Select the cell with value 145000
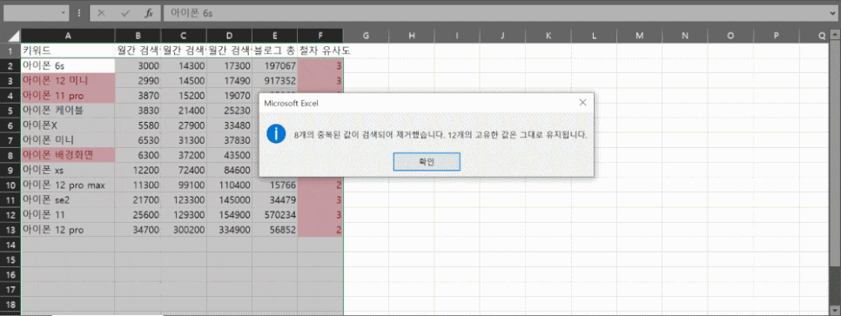Viewport: 841px width, 316px height. coord(229,200)
